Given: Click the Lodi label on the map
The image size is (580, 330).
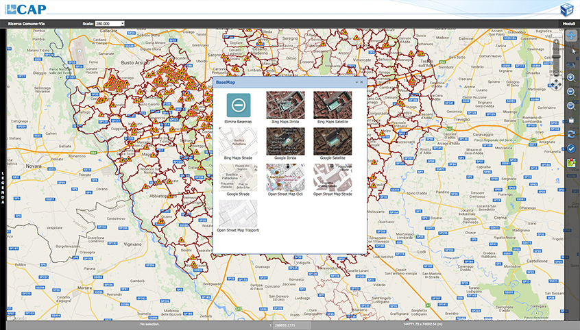Looking at the screenshot, I should pos(422,252).
